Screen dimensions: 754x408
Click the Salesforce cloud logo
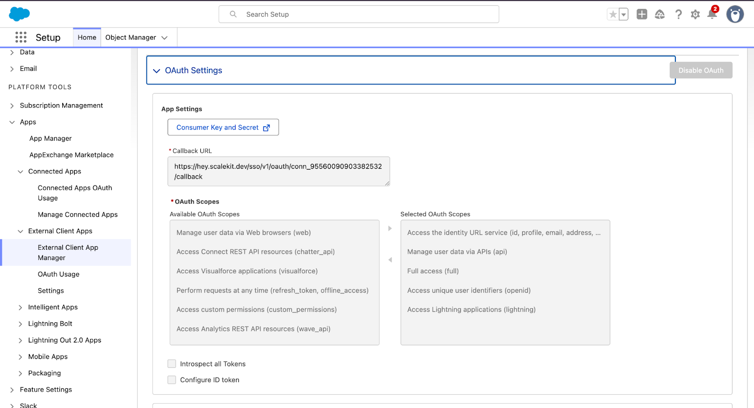19,14
